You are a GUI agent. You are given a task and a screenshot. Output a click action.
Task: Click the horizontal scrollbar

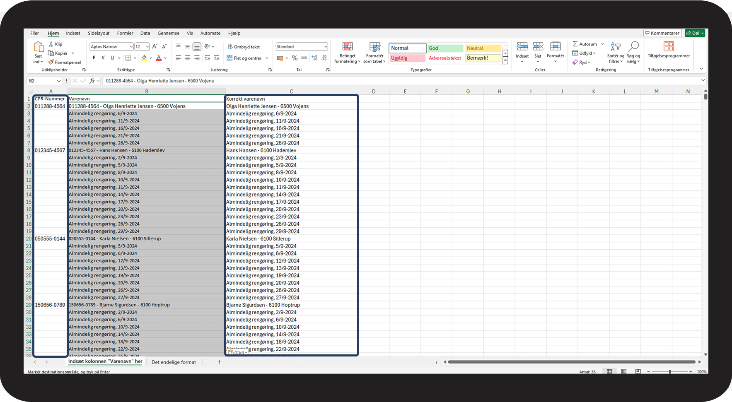coord(572,362)
